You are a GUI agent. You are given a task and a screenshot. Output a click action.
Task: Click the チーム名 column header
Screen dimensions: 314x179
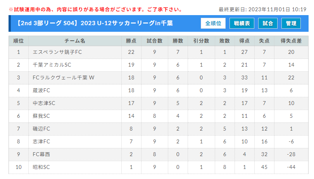[75, 41]
